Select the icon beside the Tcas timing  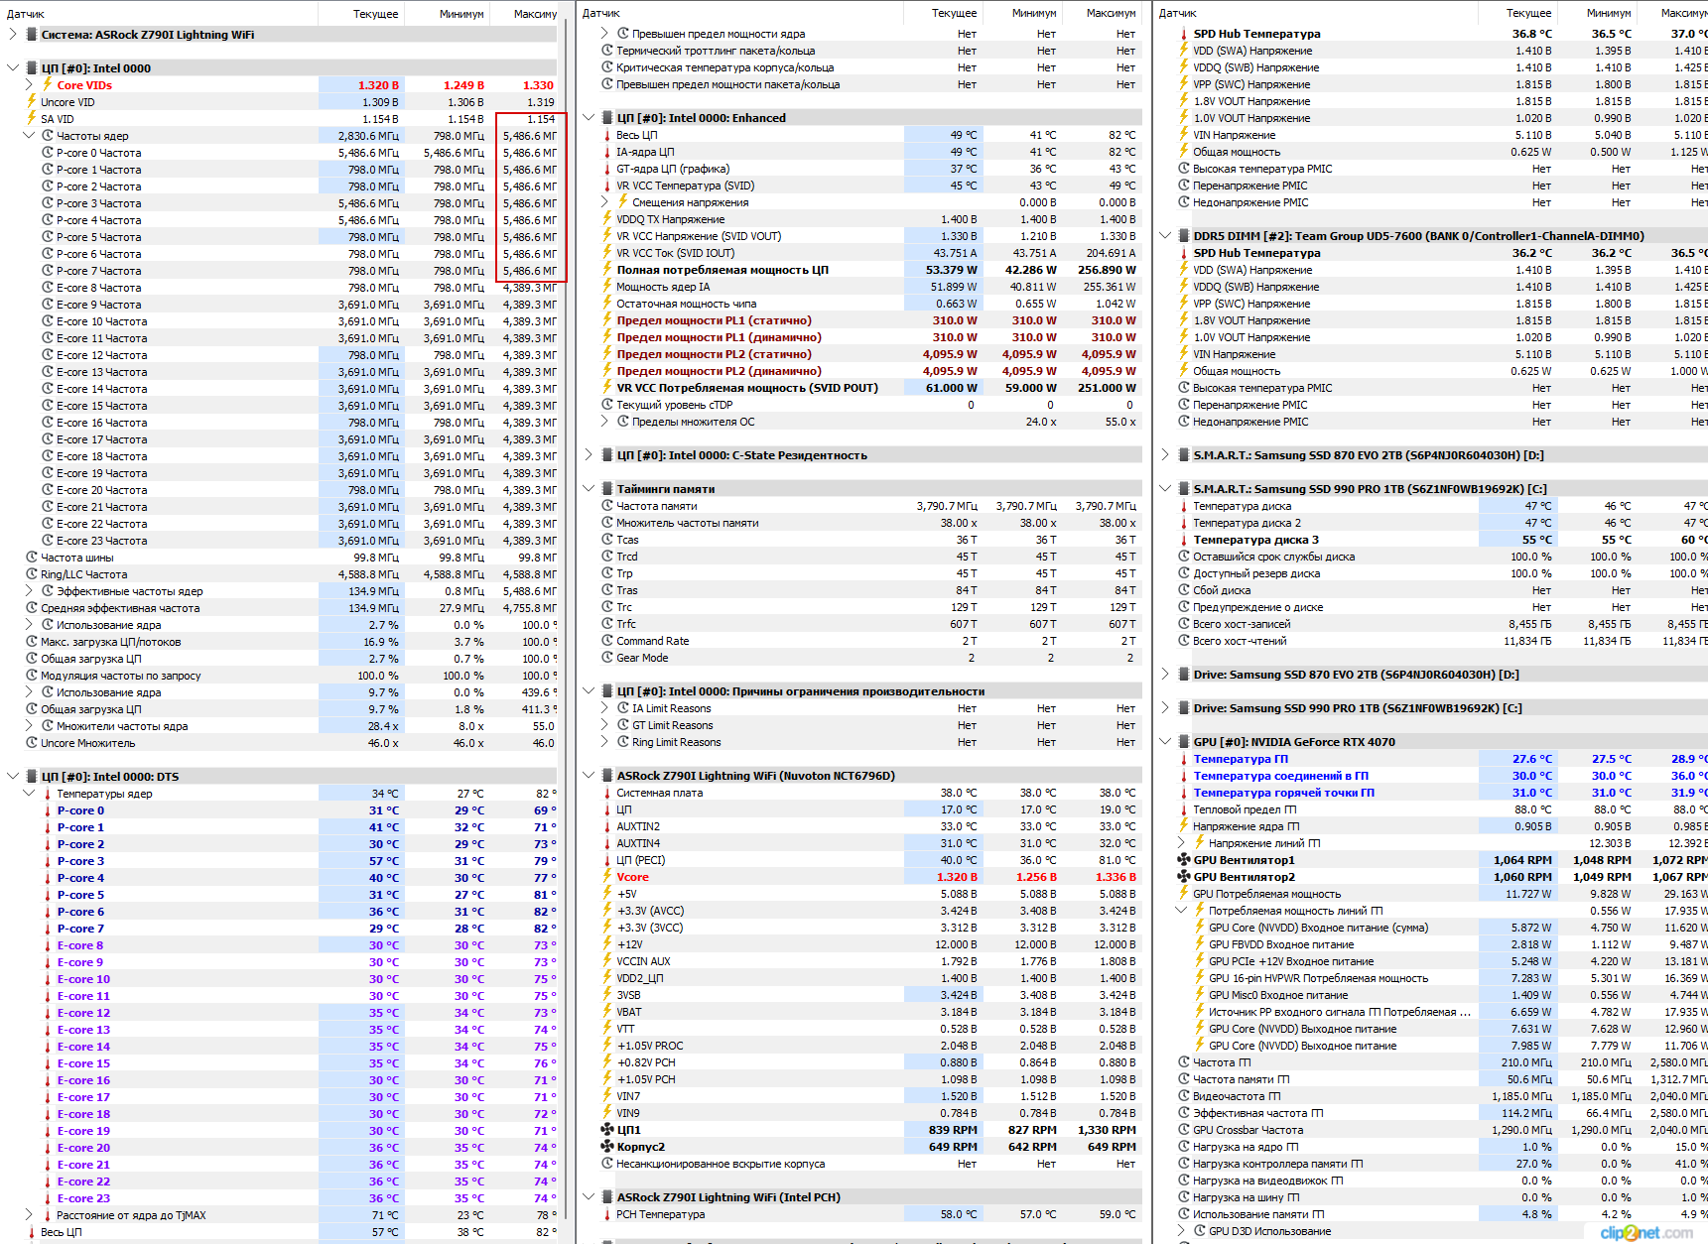(x=606, y=539)
